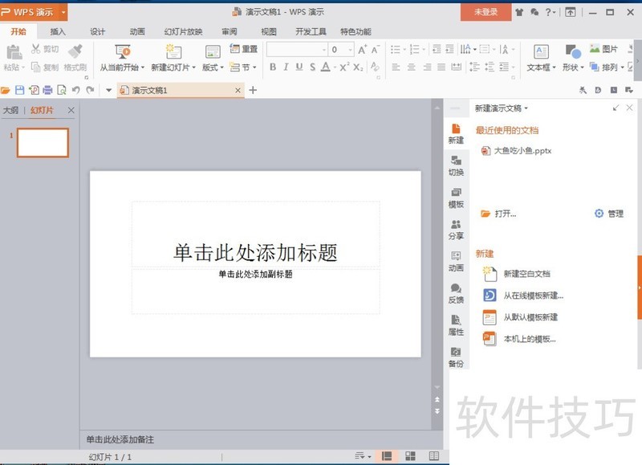Open recent file 大鱼吃小鱼.pptx

(516, 151)
